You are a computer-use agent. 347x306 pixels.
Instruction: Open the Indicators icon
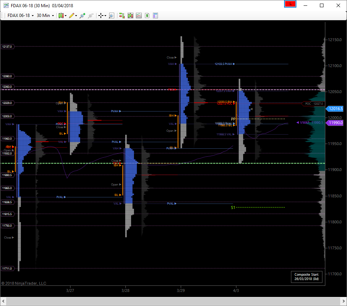pos(139,16)
